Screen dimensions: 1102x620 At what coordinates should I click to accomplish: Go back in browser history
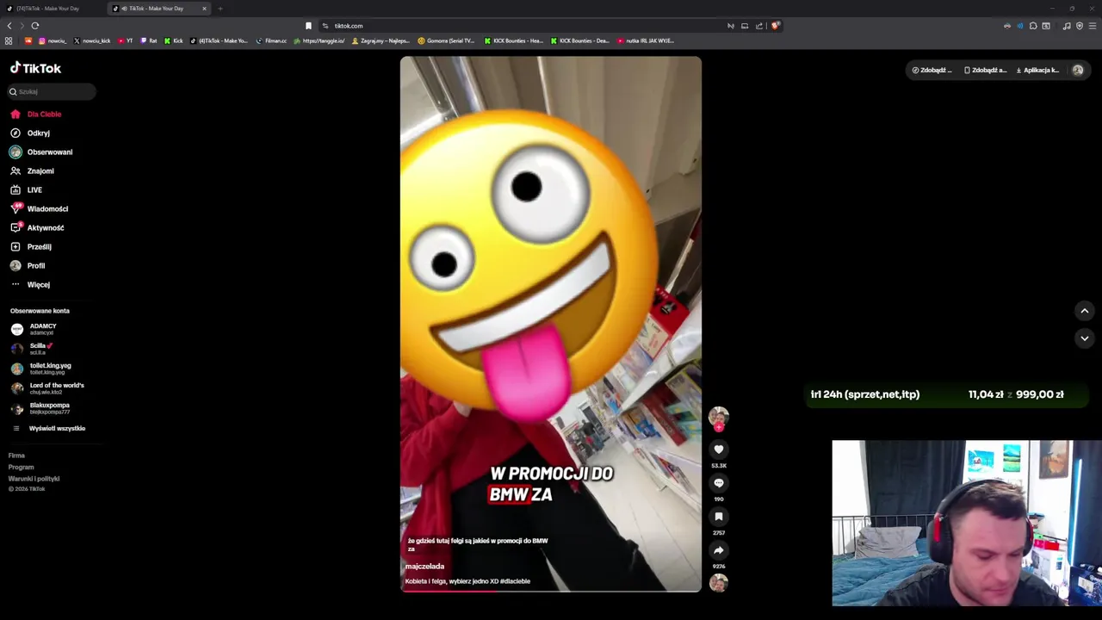[x=9, y=26]
